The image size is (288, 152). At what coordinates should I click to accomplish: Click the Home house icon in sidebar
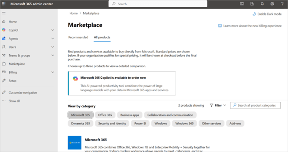point(4,22)
